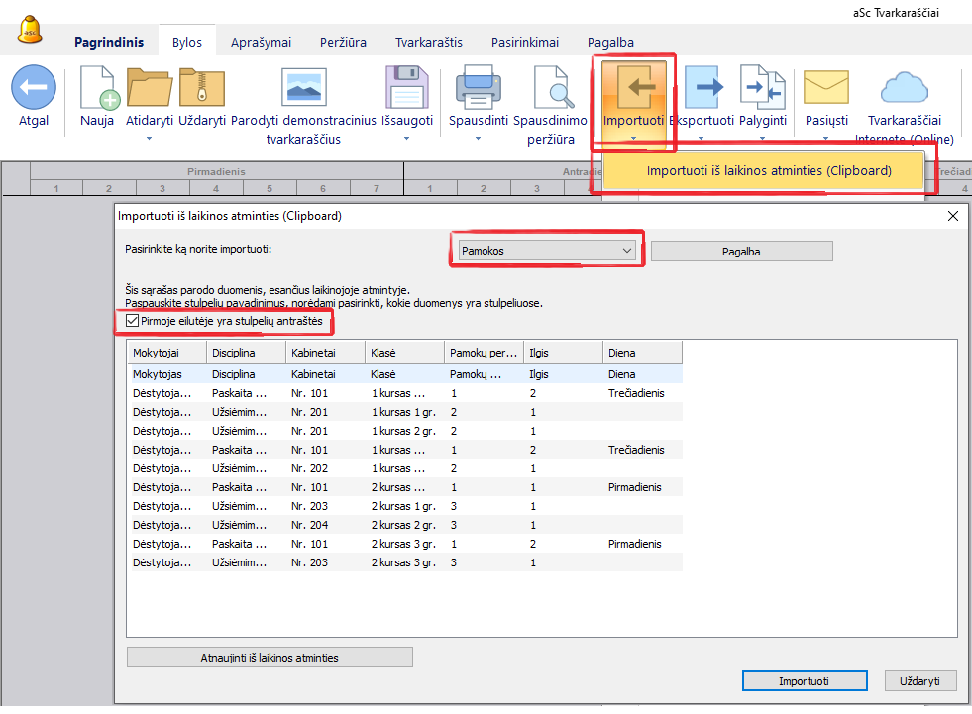Select the 'Nr. 204' cell
Viewport: 972px width, 714px height.
point(310,525)
